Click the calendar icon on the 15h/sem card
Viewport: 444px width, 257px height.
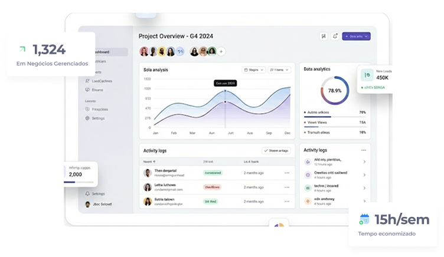[x=364, y=219]
